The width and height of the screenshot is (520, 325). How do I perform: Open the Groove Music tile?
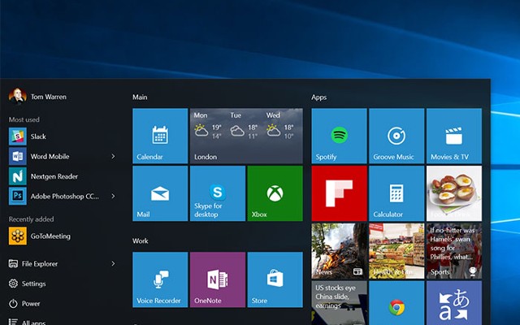tap(396, 136)
